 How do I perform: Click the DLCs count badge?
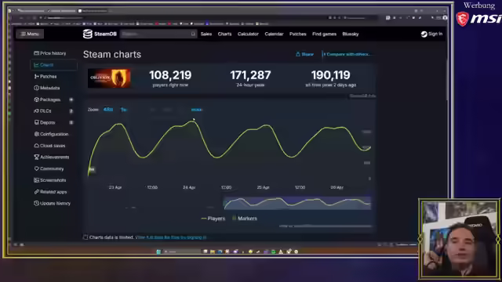coord(71,111)
